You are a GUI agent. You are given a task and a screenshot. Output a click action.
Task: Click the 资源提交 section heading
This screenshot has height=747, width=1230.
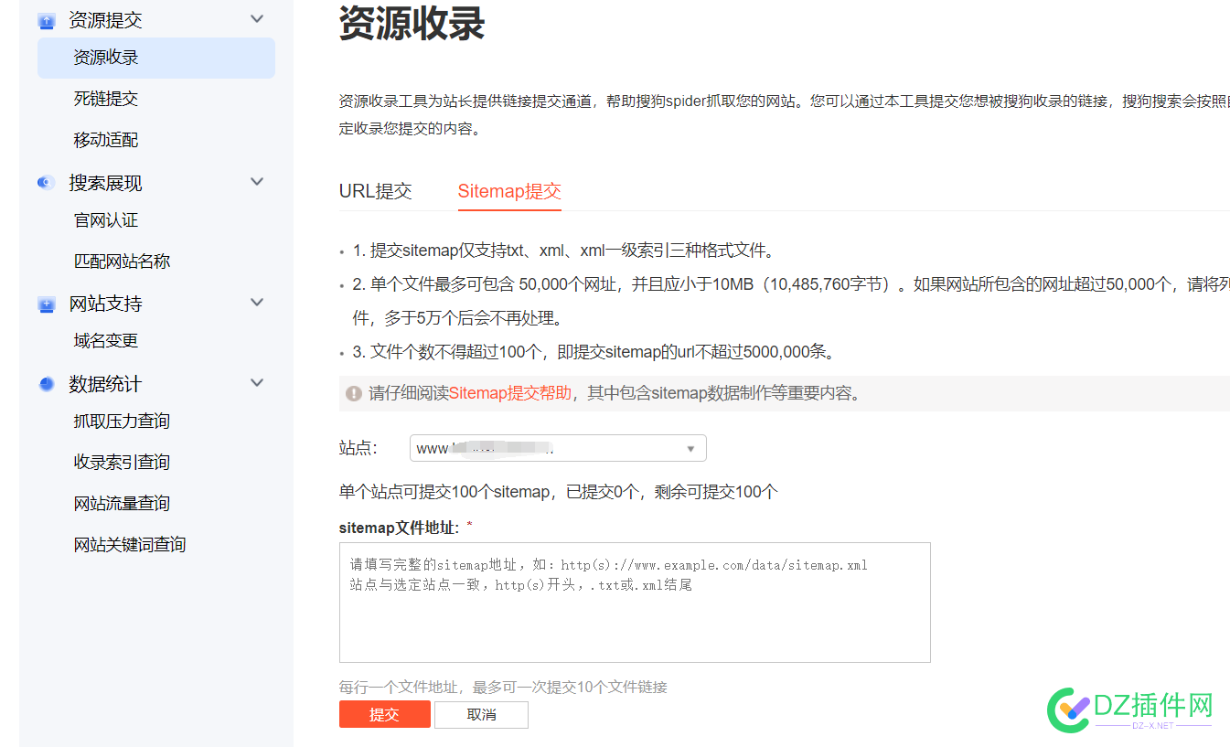tap(106, 20)
